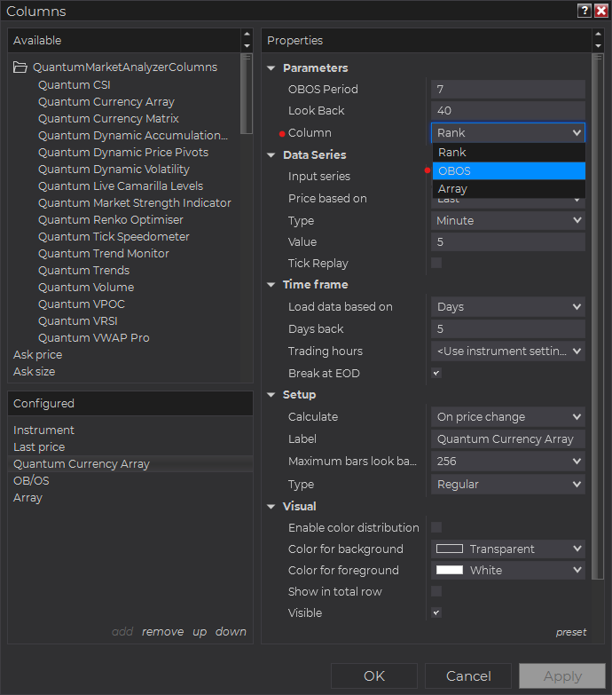Select Quantum Renko Optimiser
Screen dimensions: 612x695
coord(111,219)
